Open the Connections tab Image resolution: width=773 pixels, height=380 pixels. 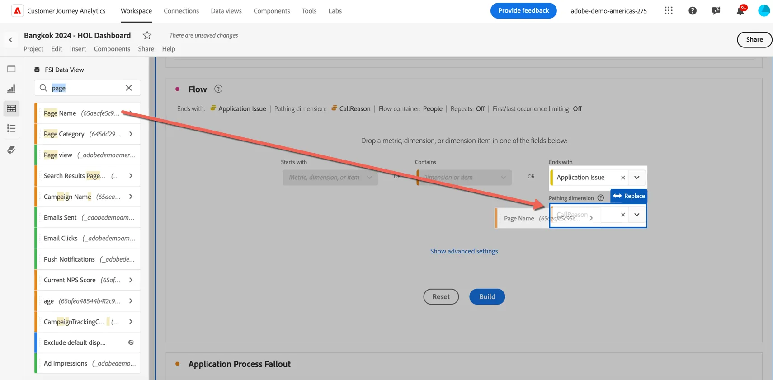[181, 11]
